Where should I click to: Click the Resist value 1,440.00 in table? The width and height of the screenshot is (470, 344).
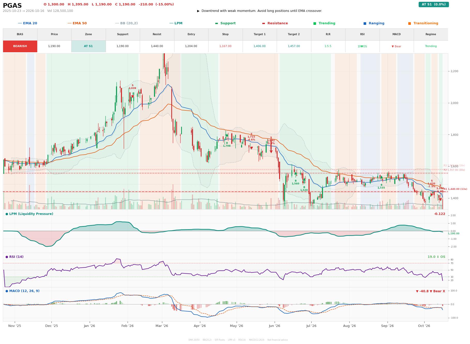click(157, 46)
